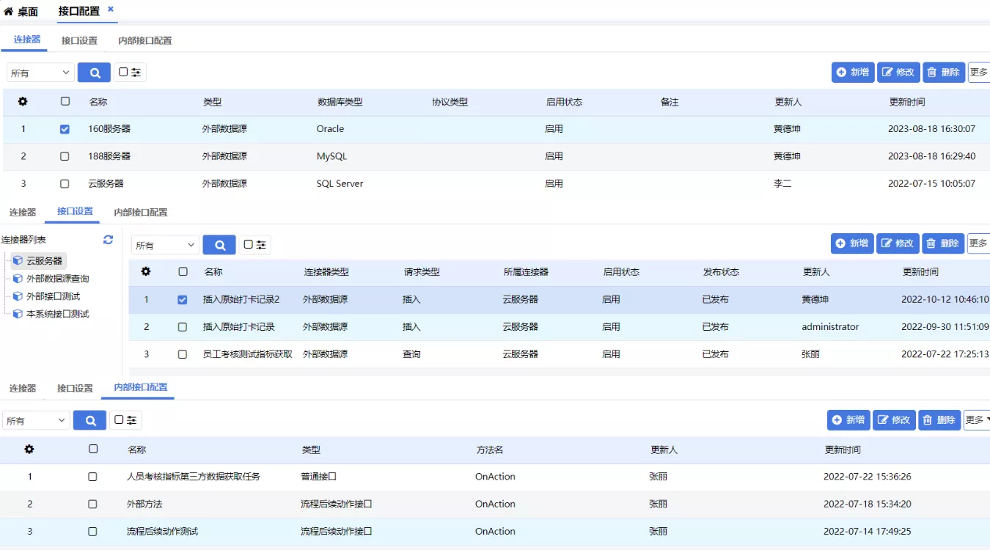Click 修改 above the 160服务器 table
The width and height of the screenshot is (990, 550).
(898, 72)
